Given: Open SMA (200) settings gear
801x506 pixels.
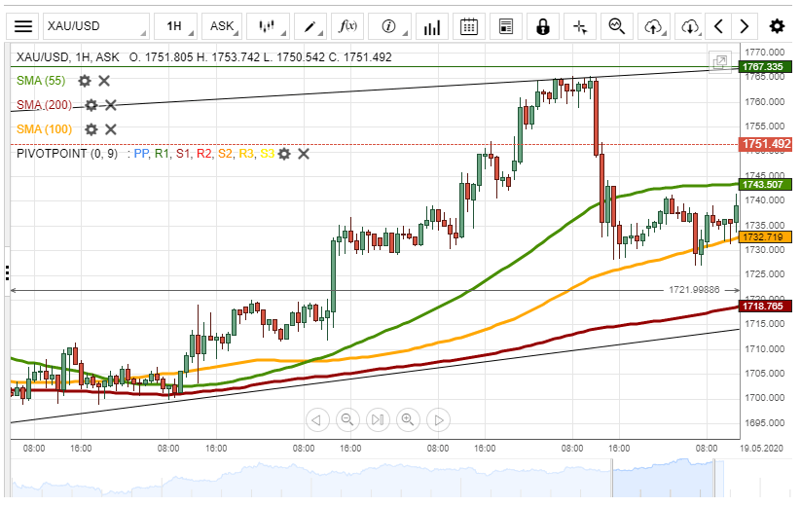Looking at the screenshot, I should 91,105.
